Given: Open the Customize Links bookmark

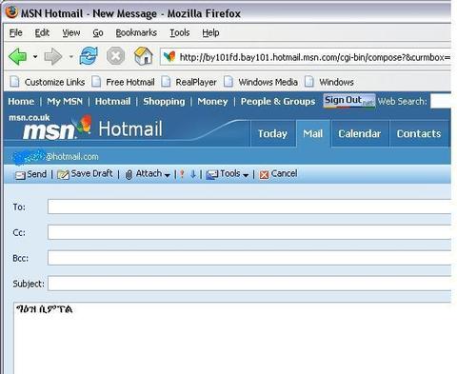Looking at the screenshot, I should (x=54, y=82).
